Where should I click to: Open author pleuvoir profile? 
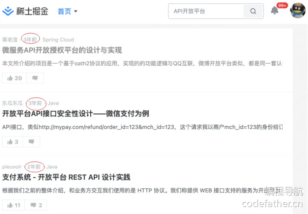pyautogui.click(x=12, y=166)
